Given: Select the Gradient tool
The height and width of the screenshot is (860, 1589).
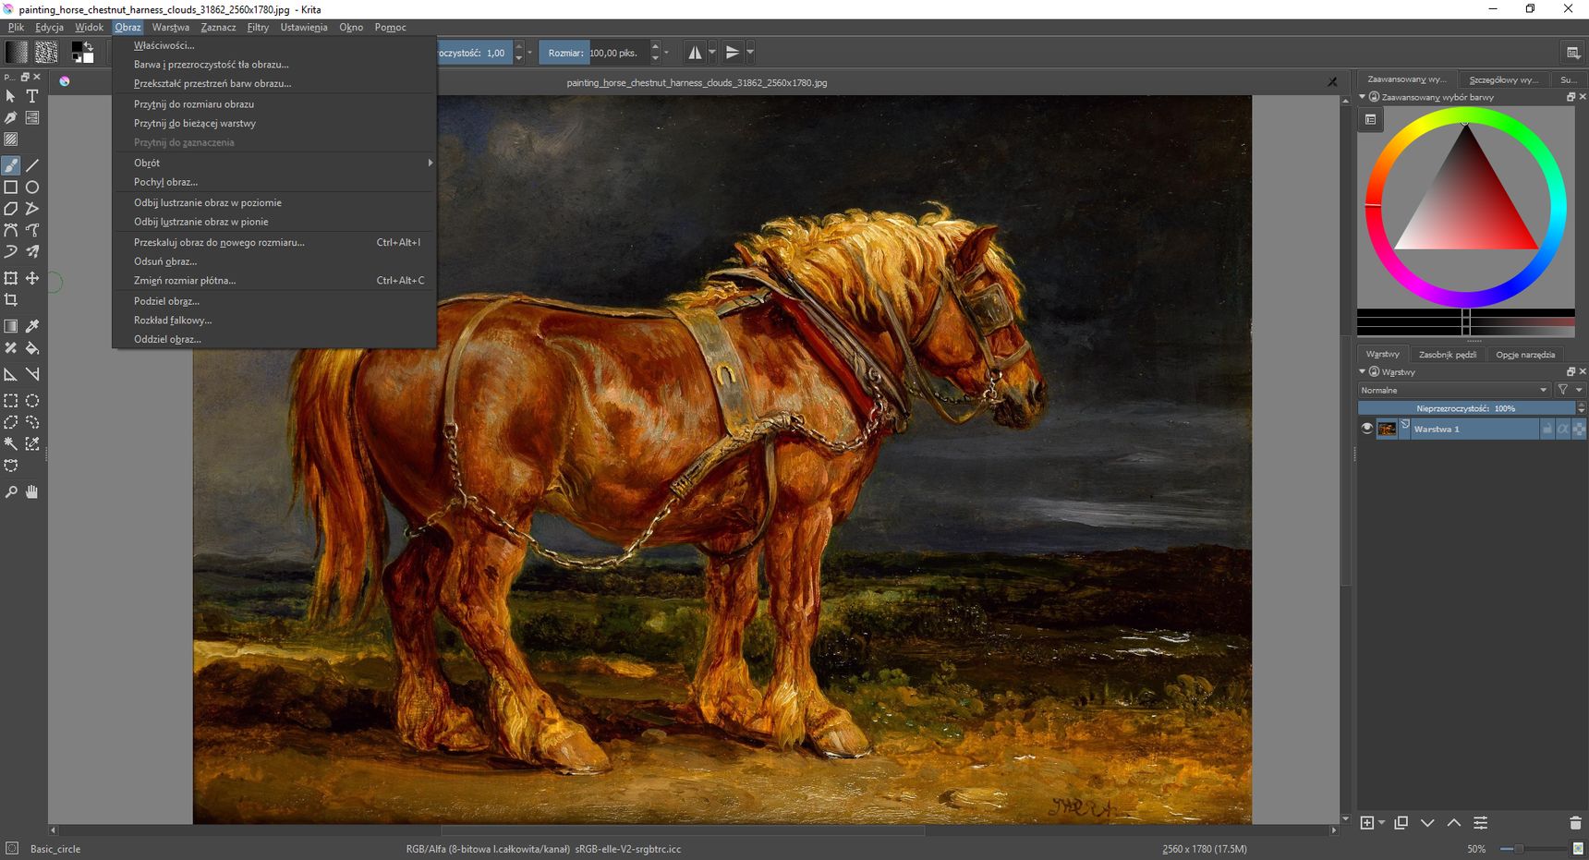Looking at the screenshot, I should [11, 326].
